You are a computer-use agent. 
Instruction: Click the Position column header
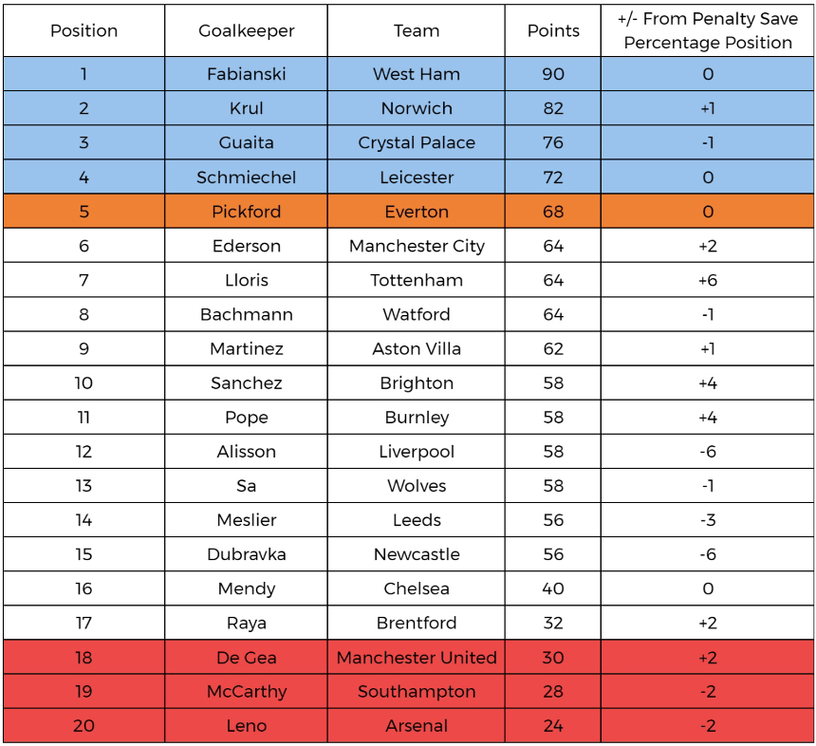(83, 30)
